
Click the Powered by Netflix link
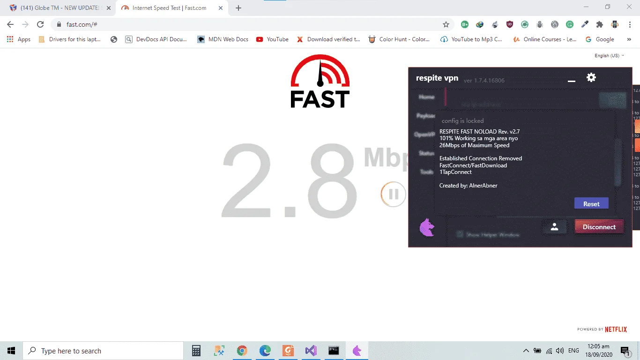[602, 329]
